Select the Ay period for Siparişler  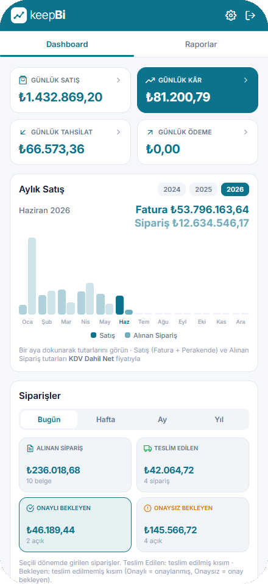[x=162, y=420]
